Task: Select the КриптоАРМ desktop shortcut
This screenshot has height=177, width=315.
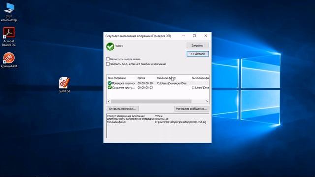Action: pyautogui.click(x=9, y=60)
